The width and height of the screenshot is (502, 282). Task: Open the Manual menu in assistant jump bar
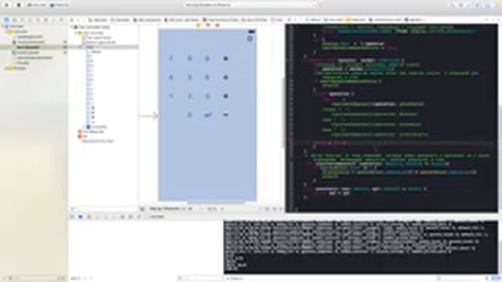314,20
